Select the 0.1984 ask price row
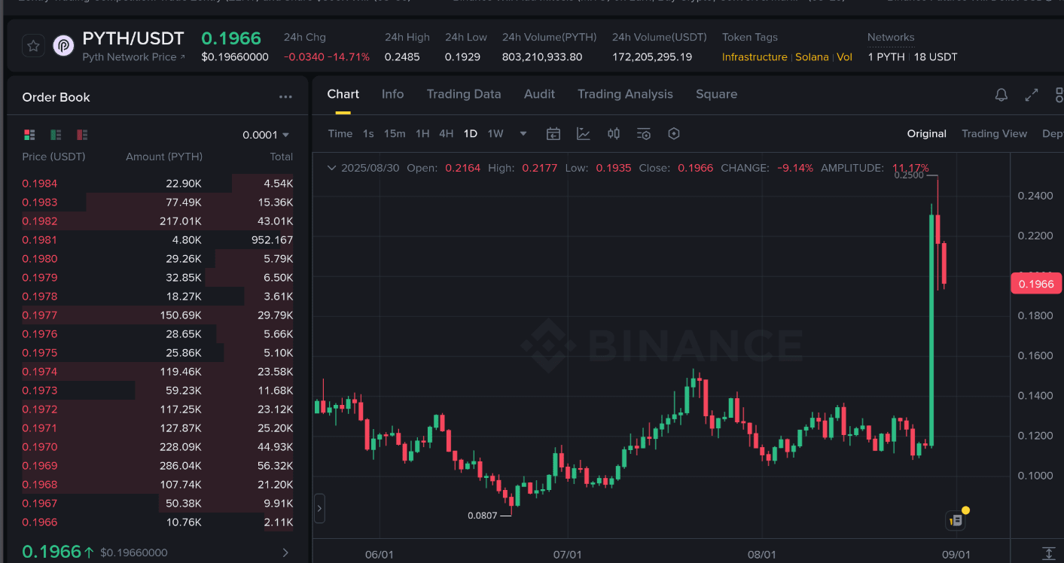This screenshot has height=563, width=1064. [157, 184]
